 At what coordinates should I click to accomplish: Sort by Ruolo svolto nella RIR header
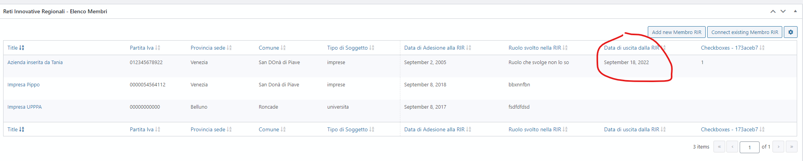click(x=538, y=48)
